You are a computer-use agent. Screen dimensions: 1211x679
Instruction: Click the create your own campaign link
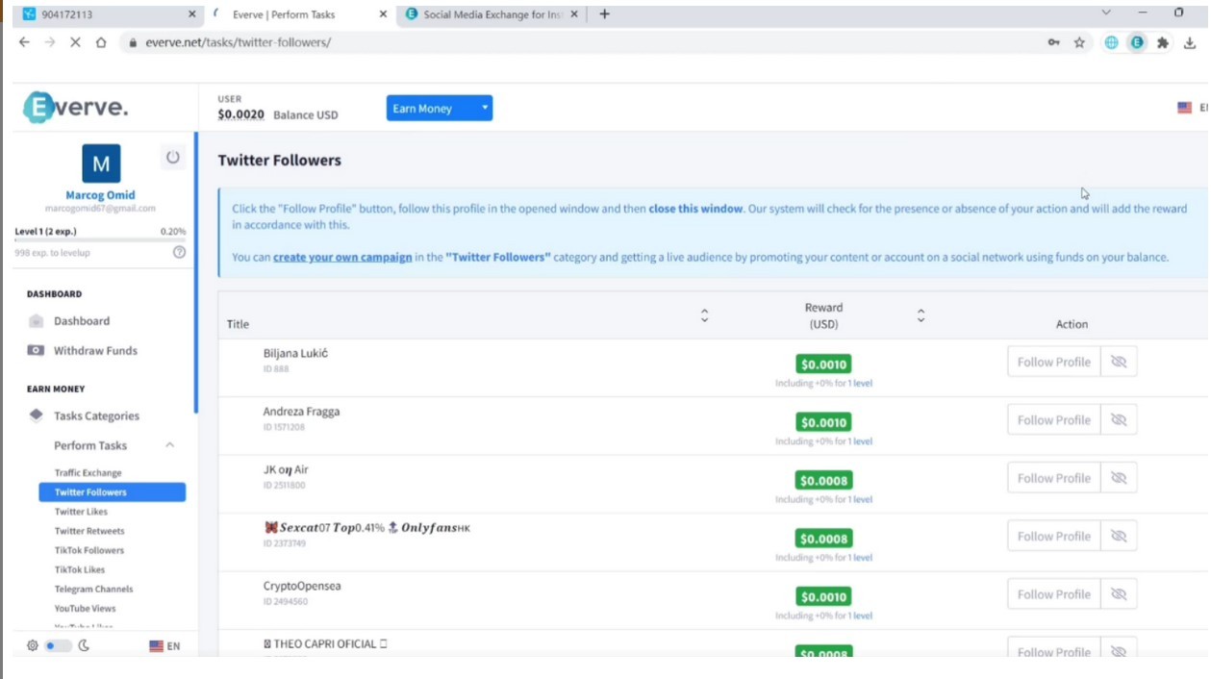click(342, 258)
